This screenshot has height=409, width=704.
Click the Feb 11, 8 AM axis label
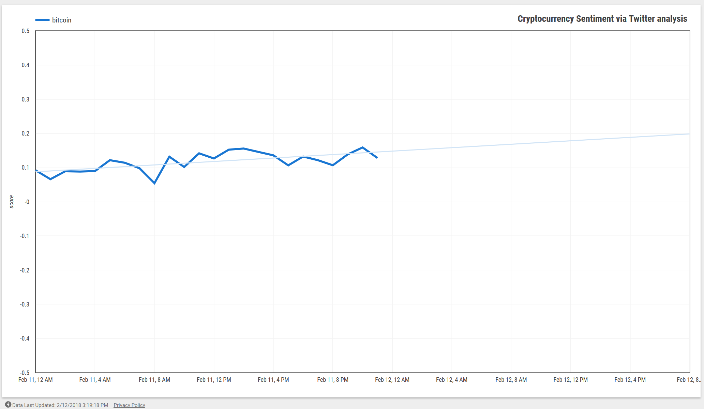154,380
